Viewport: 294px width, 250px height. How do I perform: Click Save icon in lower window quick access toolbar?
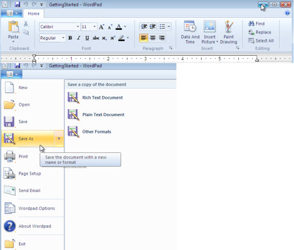(17, 66)
